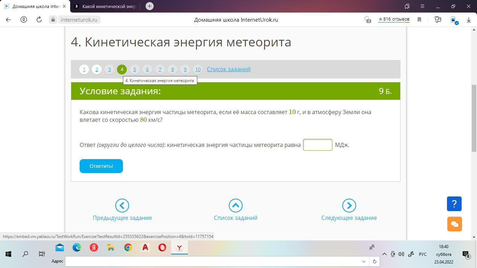This screenshot has width=477, height=268.
Task: Launch Opera from the taskbar
Action: pyautogui.click(x=162, y=248)
